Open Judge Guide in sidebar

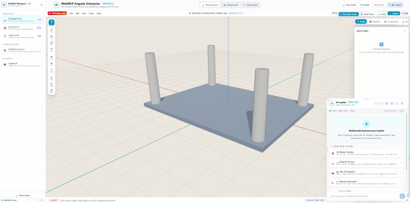pos(22,36)
